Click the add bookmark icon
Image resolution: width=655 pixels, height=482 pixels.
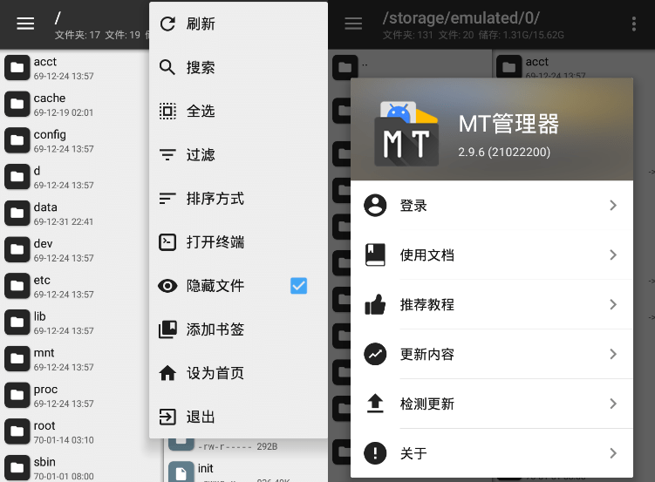[167, 329]
